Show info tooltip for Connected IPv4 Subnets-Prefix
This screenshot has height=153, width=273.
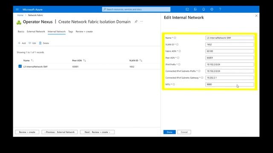(x=199, y=71)
